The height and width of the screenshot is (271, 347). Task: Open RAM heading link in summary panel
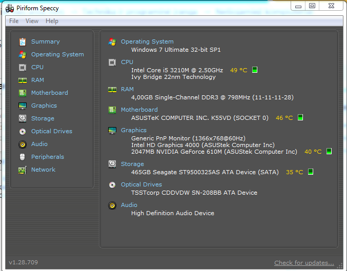click(127, 89)
